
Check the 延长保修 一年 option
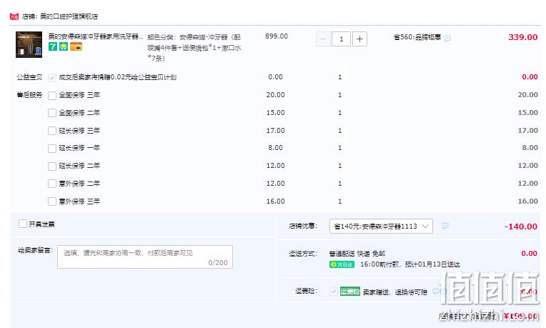[x=52, y=149]
